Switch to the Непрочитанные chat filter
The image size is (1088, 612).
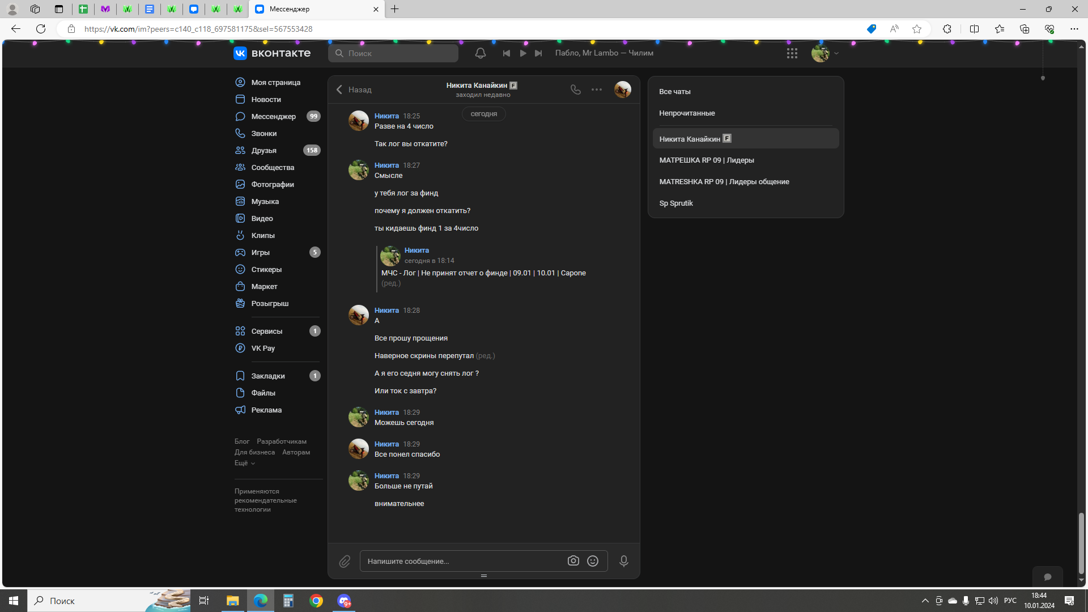coord(686,113)
